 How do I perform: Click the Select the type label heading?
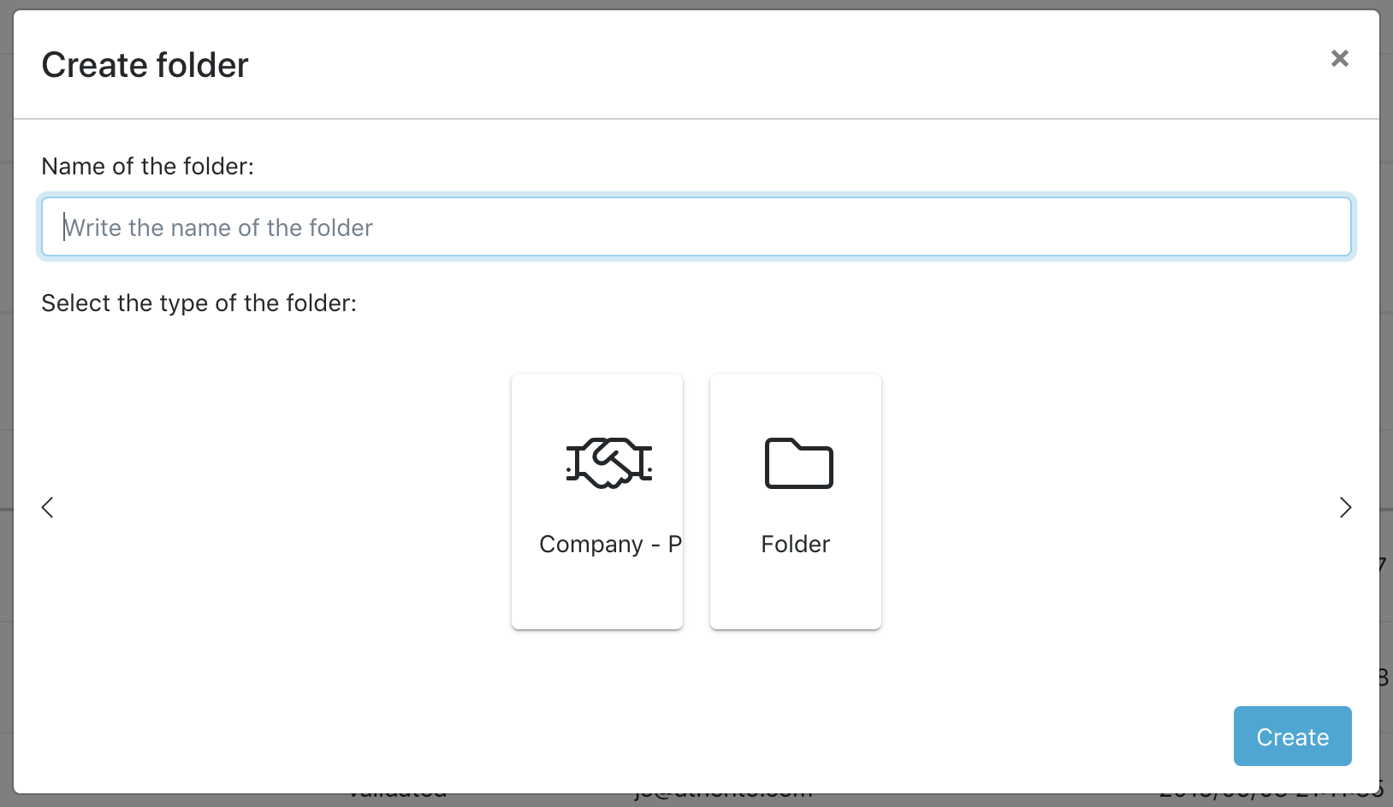[198, 303]
